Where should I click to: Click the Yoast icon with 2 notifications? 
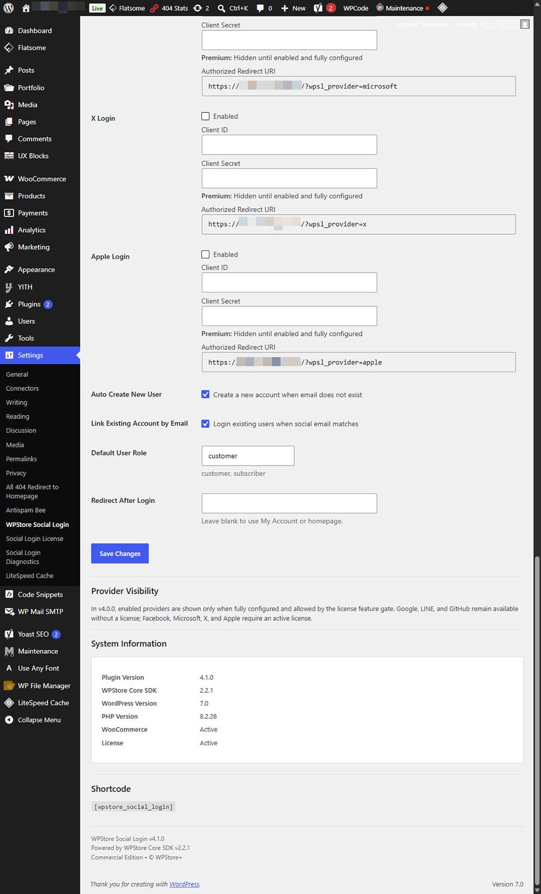(325, 8)
